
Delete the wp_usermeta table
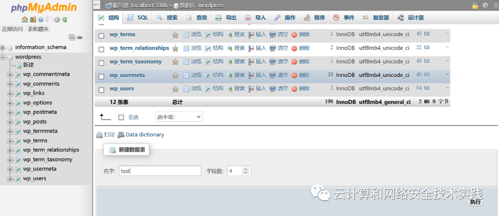pos(301,75)
